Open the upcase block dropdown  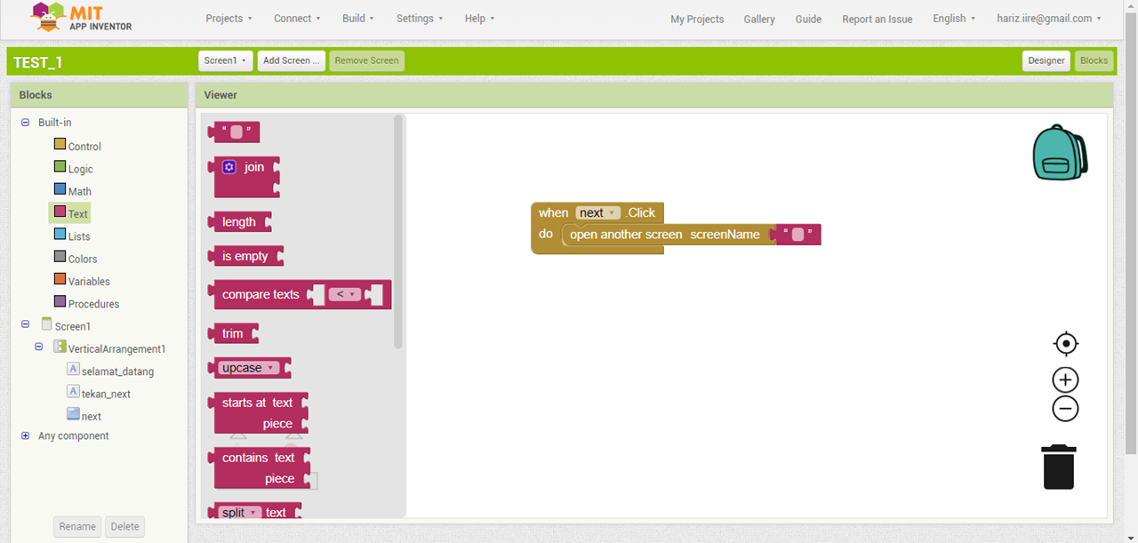[x=270, y=368]
